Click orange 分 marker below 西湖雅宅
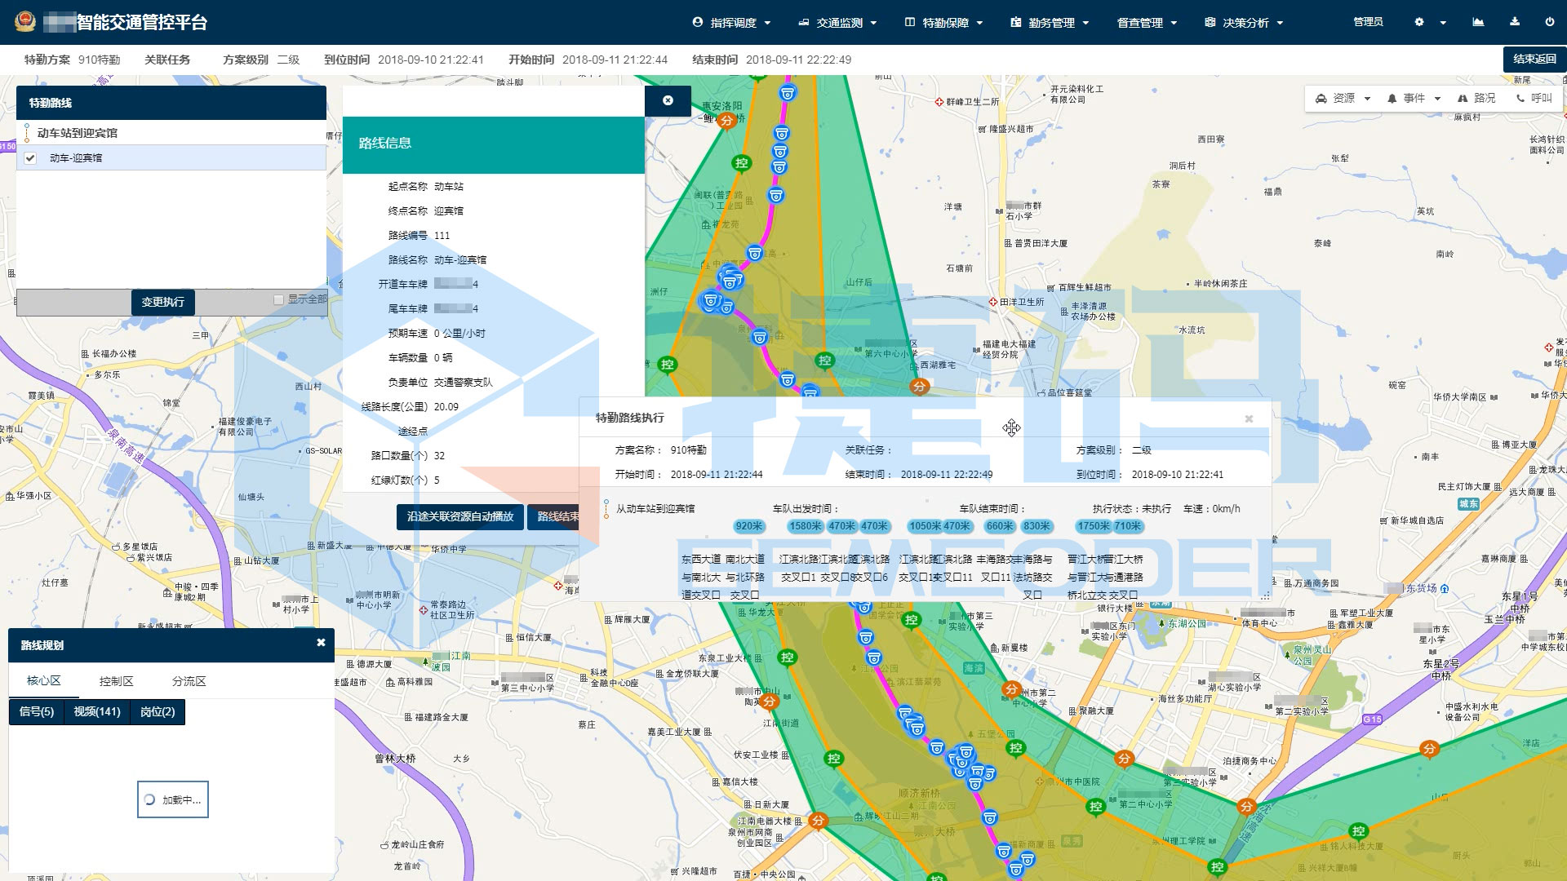Image resolution: width=1567 pixels, height=881 pixels. tap(920, 387)
